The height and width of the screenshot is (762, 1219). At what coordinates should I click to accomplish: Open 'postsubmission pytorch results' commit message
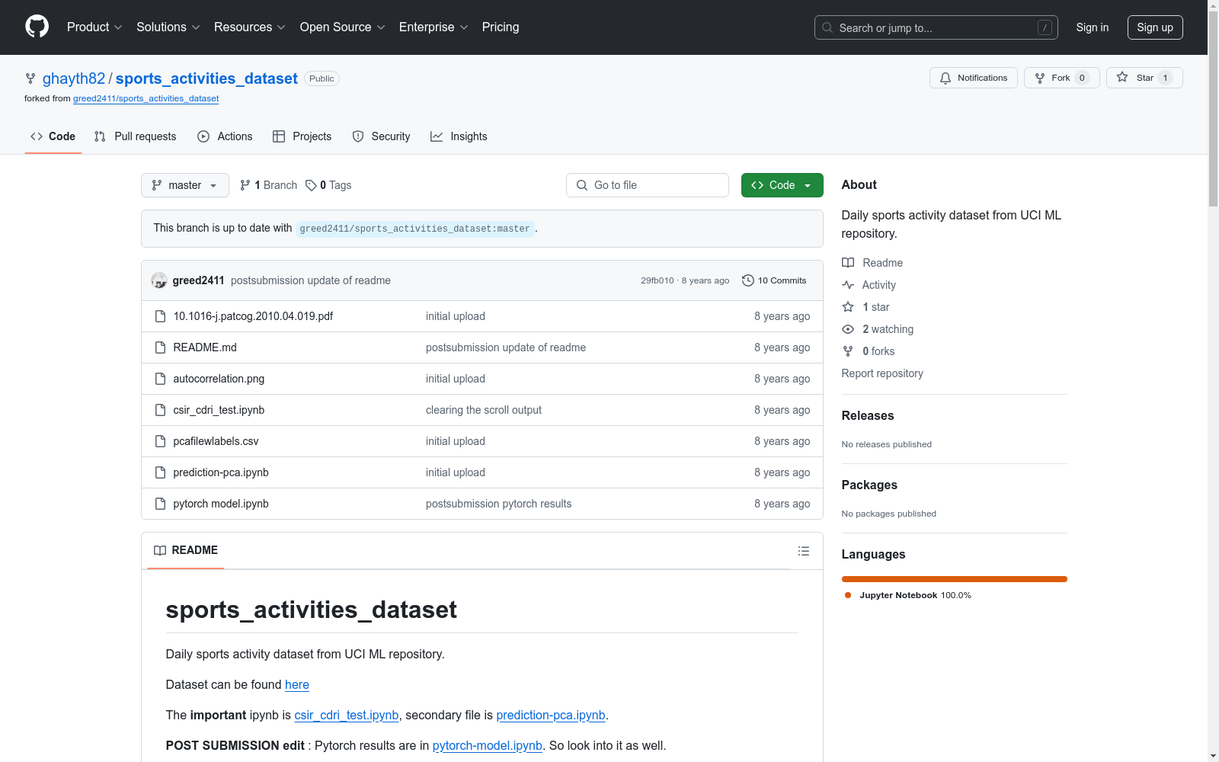coord(499,504)
